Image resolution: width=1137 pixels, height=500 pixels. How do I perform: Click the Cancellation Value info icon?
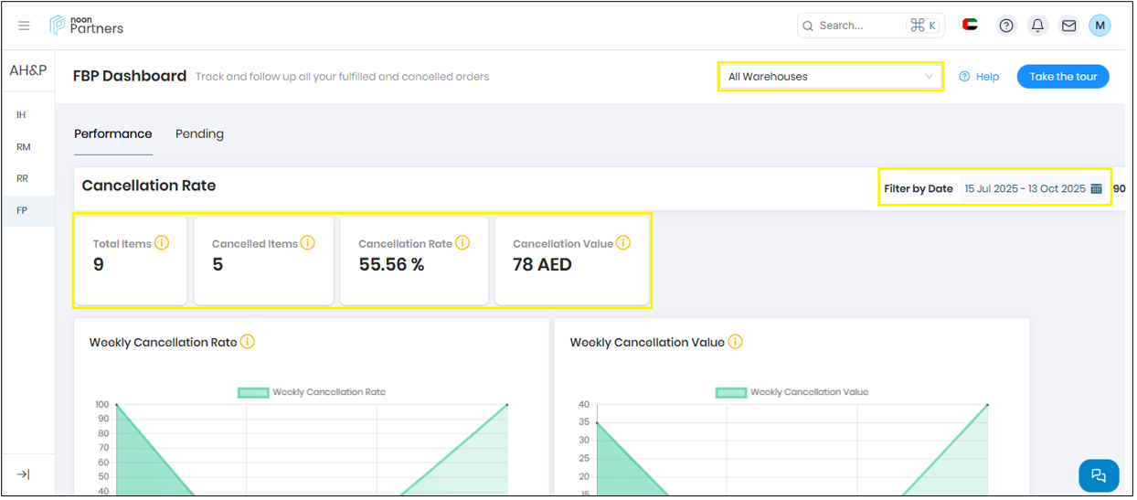pyautogui.click(x=623, y=243)
